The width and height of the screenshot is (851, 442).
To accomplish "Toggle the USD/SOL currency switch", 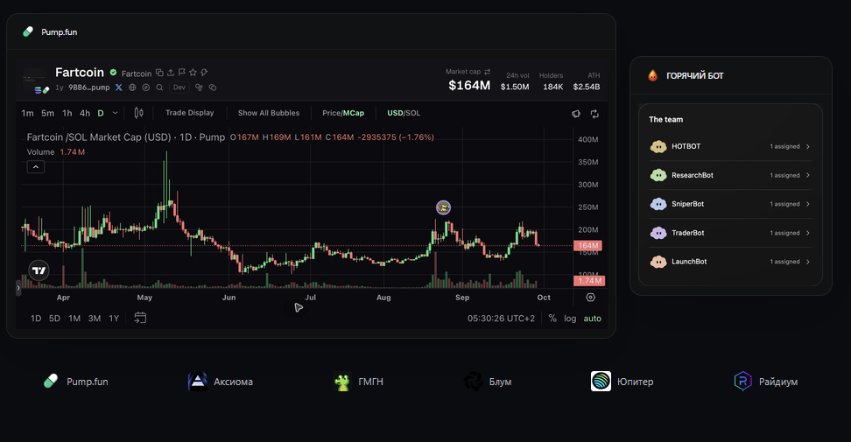I will [x=404, y=113].
